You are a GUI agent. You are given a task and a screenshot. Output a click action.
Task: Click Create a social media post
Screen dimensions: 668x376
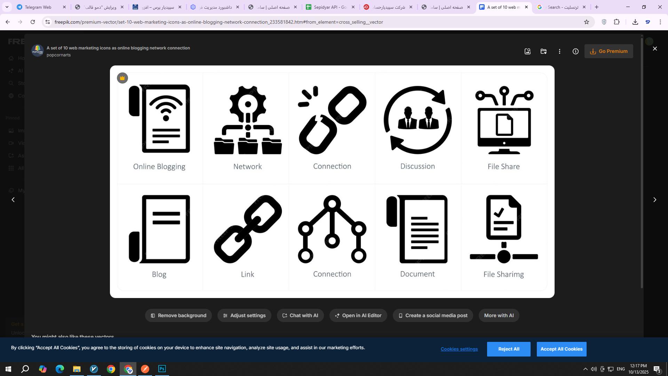432,315
